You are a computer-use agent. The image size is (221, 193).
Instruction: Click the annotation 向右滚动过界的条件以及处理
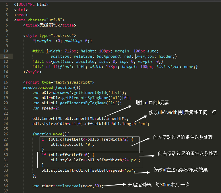188,153
